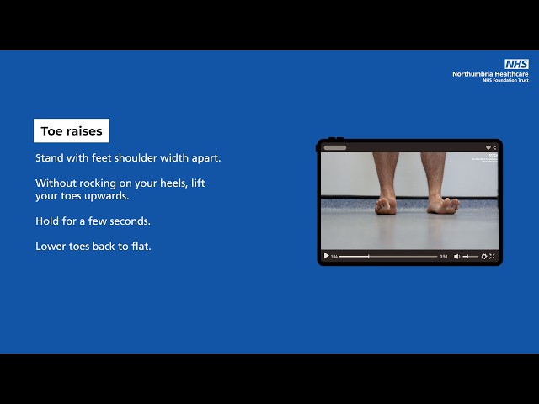This screenshot has width=539, height=404.
Task: Click the 'Without rocking on your heels, lift' line
Action: pos(120,183)
